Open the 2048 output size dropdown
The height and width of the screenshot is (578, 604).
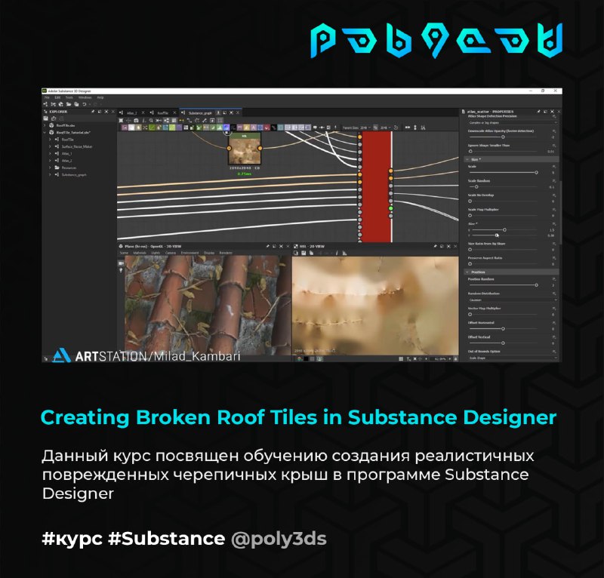click(385, 128)
